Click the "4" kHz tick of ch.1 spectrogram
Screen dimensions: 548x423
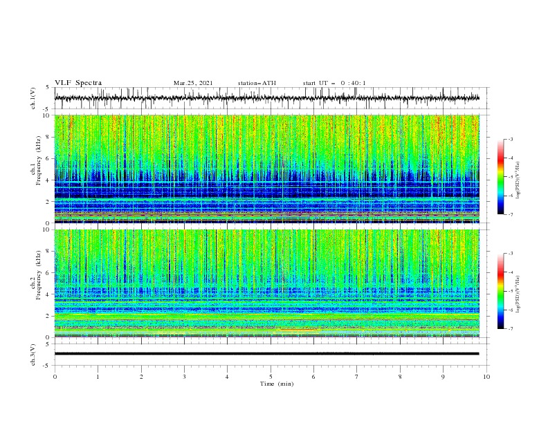tap(48, 180)
